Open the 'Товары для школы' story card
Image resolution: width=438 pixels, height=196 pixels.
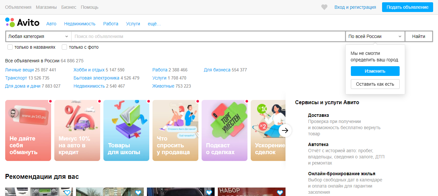(126, 130)
